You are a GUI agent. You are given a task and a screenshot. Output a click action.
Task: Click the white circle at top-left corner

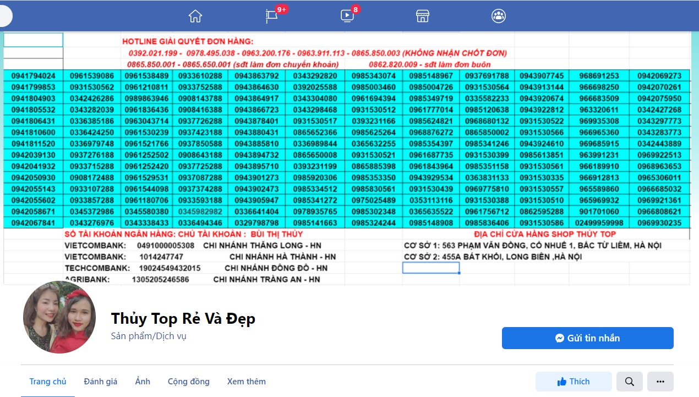point(4,17)
